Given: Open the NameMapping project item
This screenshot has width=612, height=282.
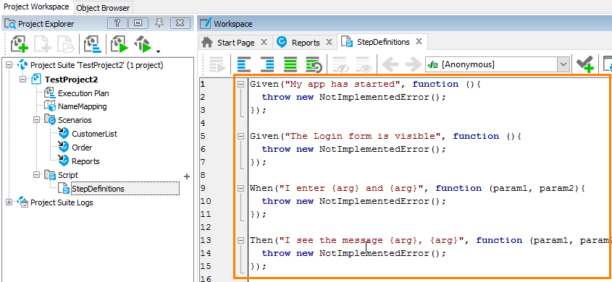Looking at the screenshot, I should [83, 106].
